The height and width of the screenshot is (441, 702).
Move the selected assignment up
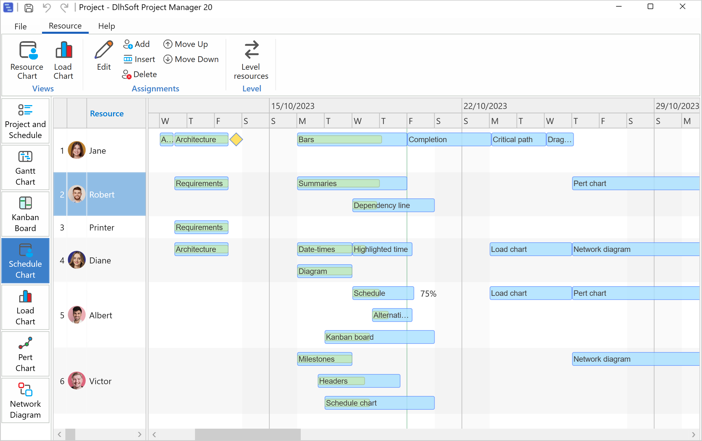click(186, 44)
